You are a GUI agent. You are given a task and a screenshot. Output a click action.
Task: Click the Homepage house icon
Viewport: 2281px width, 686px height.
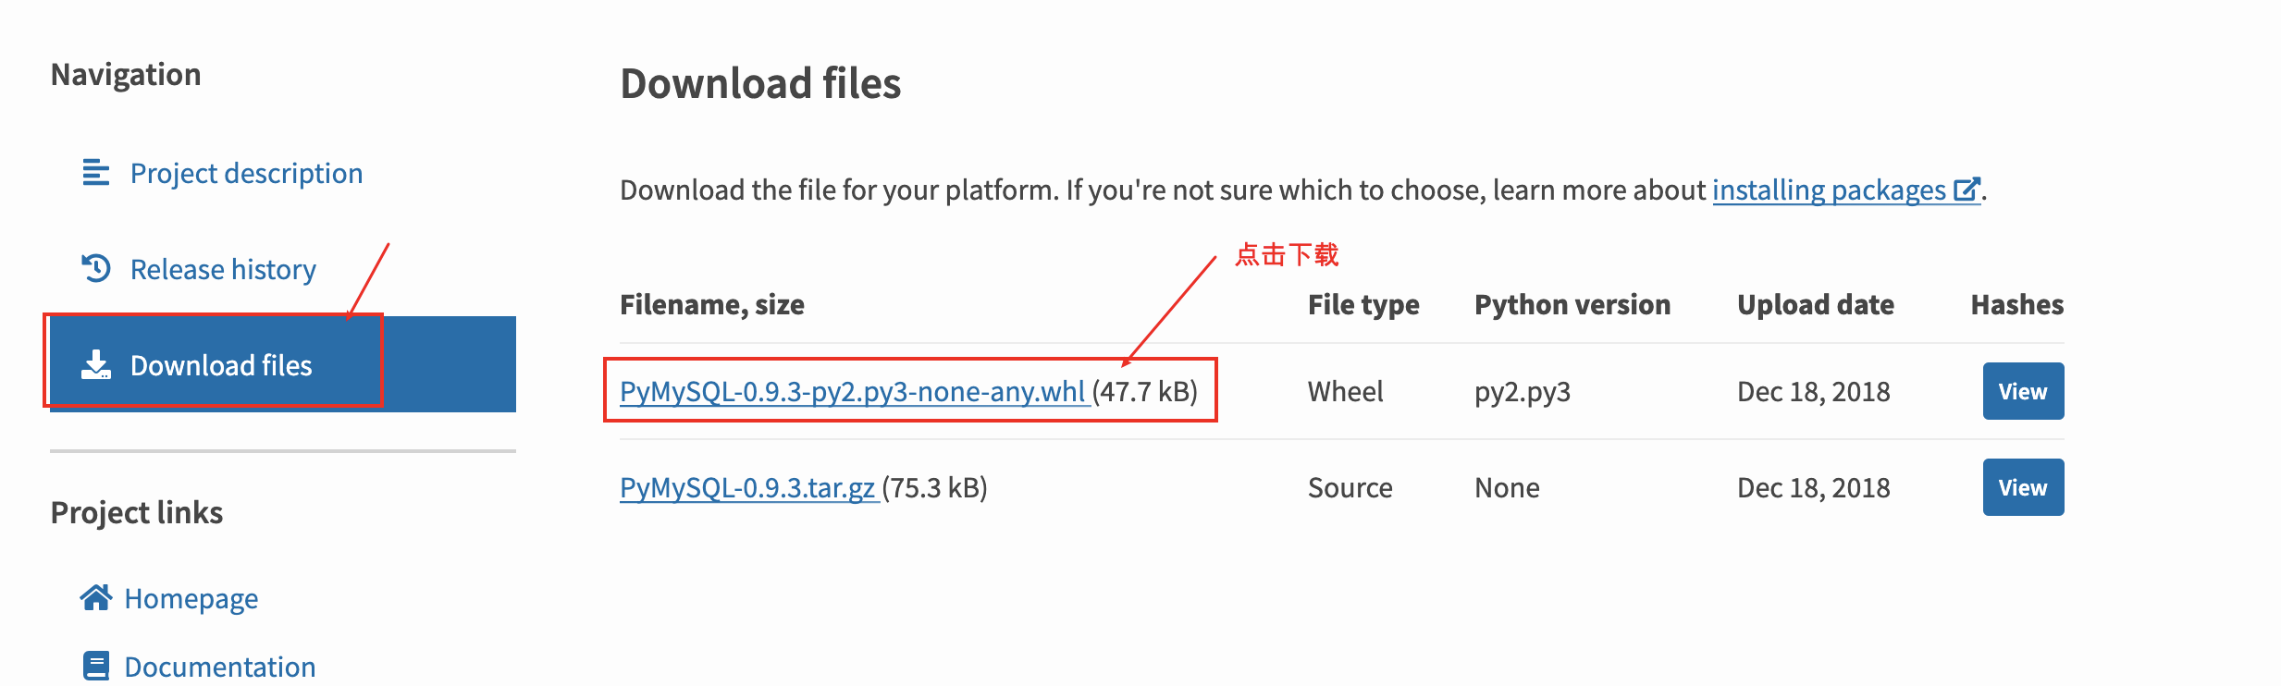coord(96,598)
